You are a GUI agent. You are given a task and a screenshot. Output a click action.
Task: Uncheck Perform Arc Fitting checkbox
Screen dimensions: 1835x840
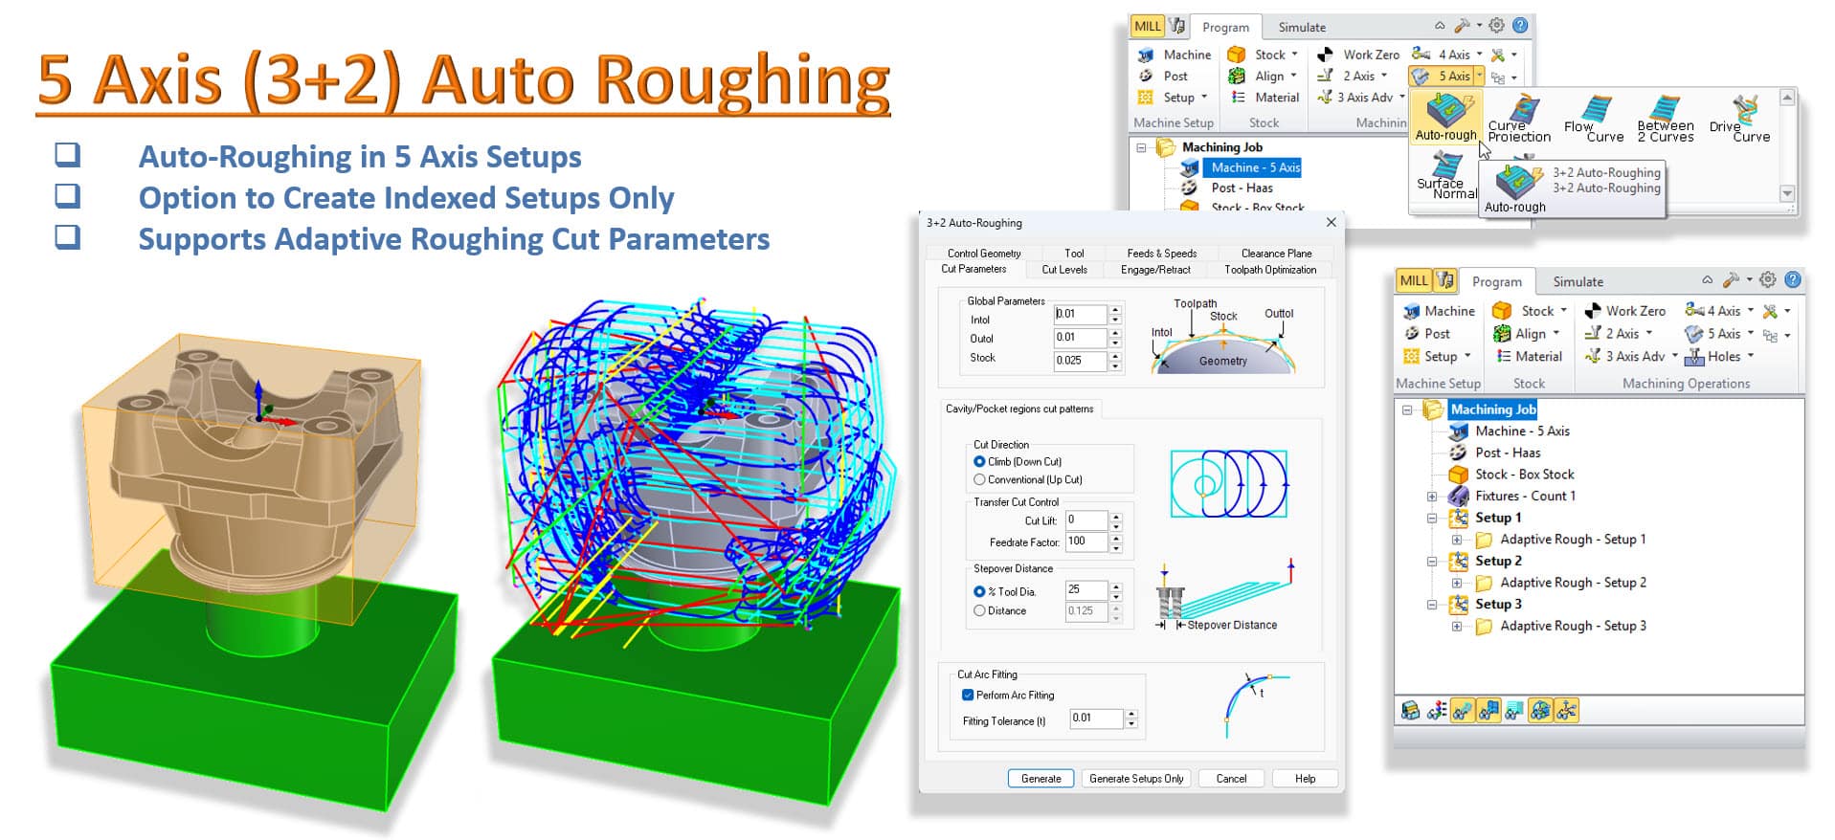click(968, 696)
